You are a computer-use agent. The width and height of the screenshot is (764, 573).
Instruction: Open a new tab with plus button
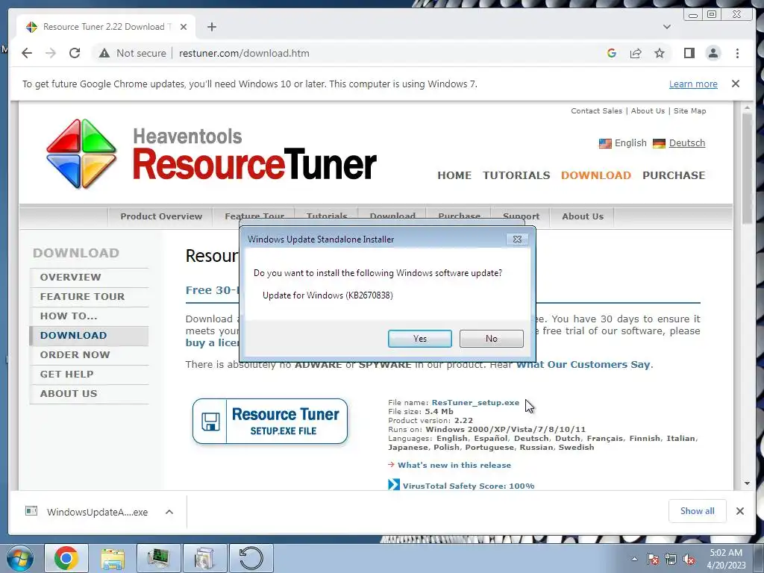211,27
